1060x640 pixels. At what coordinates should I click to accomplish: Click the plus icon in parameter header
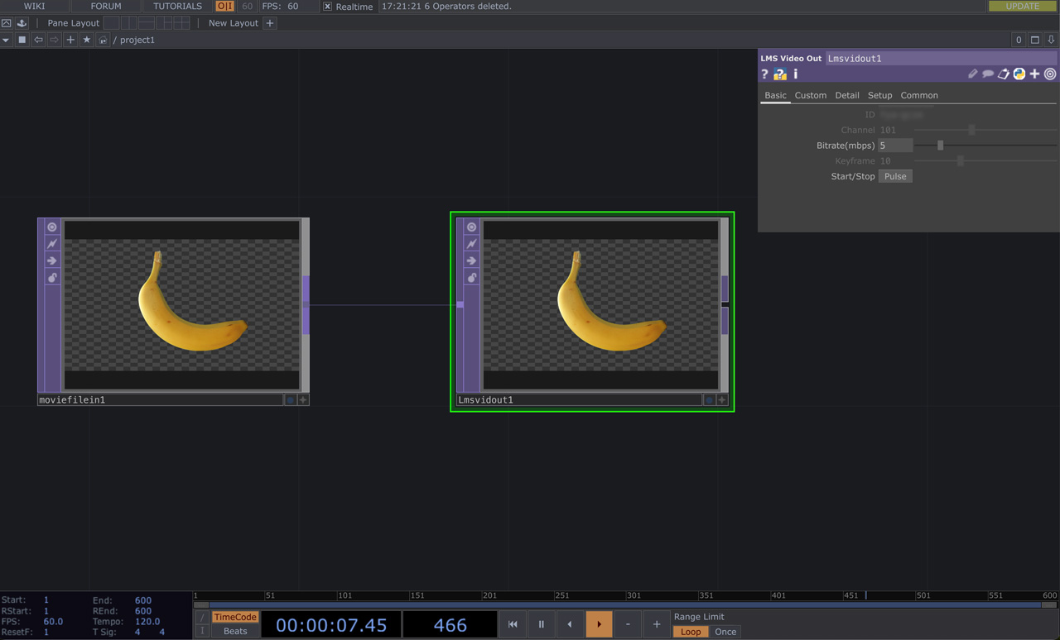pyautogui.click(x=1034, y=74)
